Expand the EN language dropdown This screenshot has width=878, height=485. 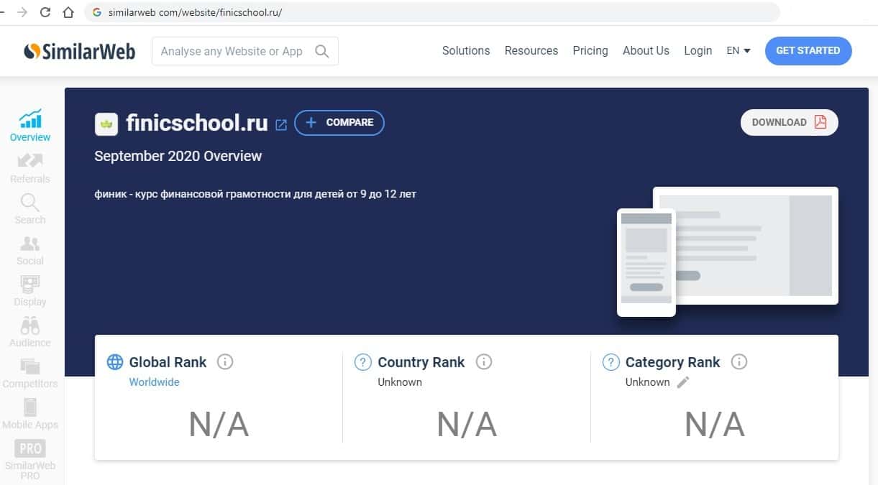point(738,51)
